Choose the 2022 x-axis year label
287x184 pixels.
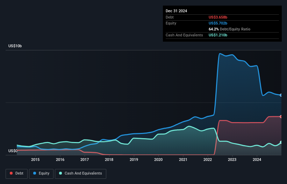[x=208, y=160]
